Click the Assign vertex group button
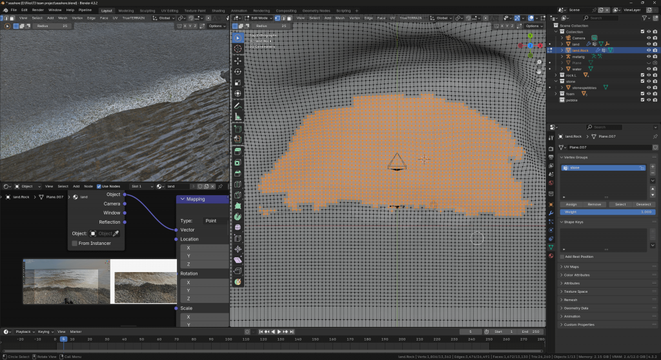The image size is (661, 360). pyautogui.click(x=571, y=204)
